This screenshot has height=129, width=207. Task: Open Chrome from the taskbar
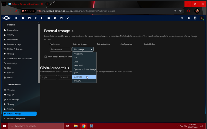click(84, 126)
